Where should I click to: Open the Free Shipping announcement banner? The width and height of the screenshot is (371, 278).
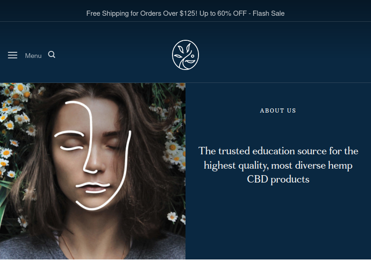(x=185, y=13)
